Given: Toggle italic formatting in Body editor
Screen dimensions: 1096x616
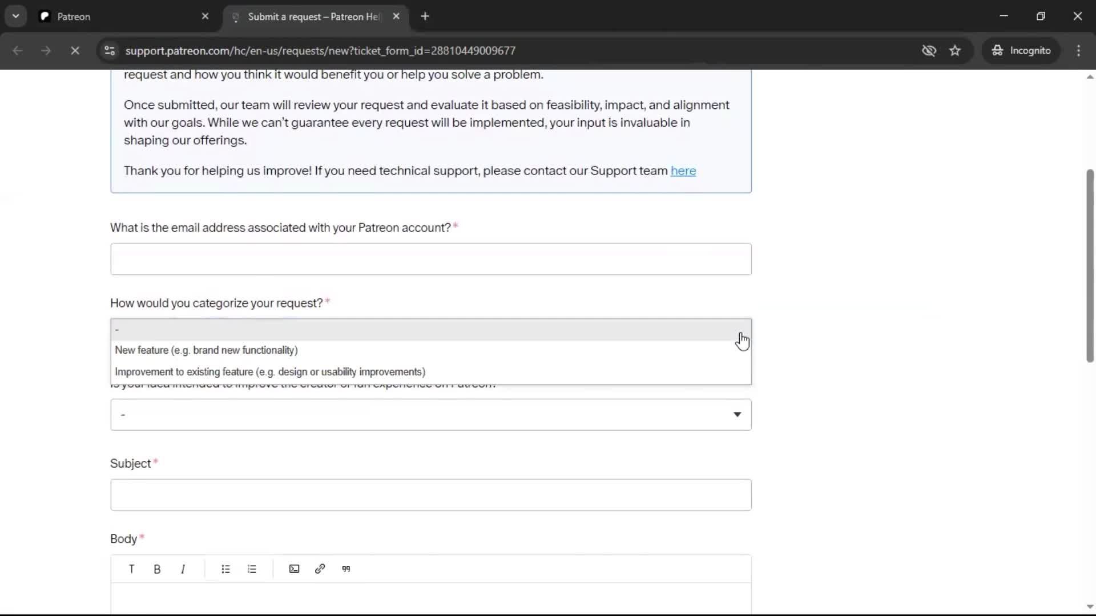Looking at the screenshot, I should (x=183, y=569).
